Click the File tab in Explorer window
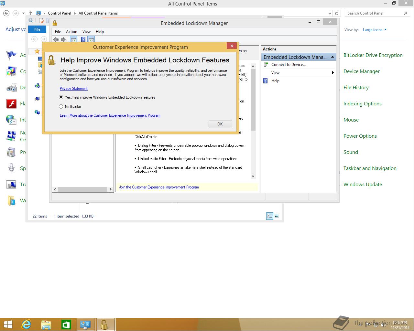This screenshot has width=414, height=331. [x=37, y=29]
